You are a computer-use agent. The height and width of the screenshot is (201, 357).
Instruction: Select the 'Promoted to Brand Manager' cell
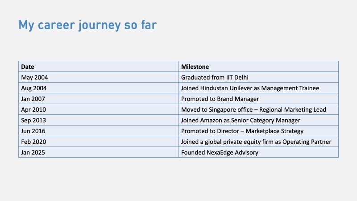coord(258,99)
